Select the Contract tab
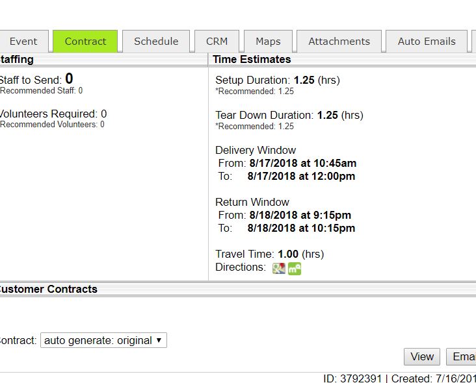 pyautogui.click(x=85, y=42)
